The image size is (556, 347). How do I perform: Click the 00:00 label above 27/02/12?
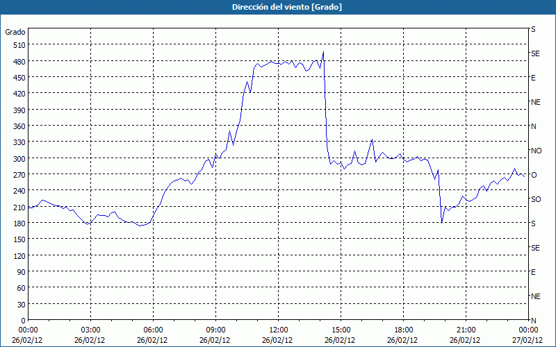pos(528,330)
